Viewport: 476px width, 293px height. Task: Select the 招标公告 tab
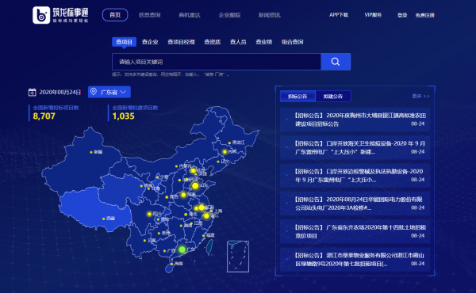click(297, 97)
